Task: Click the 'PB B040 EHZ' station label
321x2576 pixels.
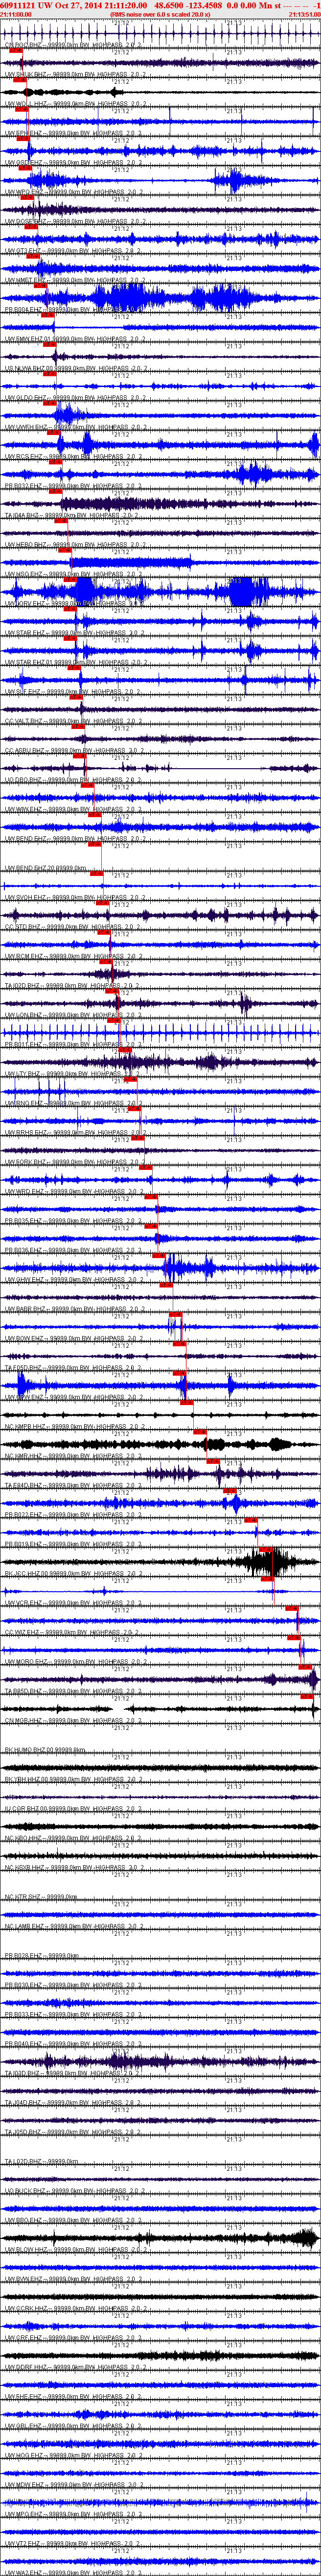Action: [x=24, y=2044]
